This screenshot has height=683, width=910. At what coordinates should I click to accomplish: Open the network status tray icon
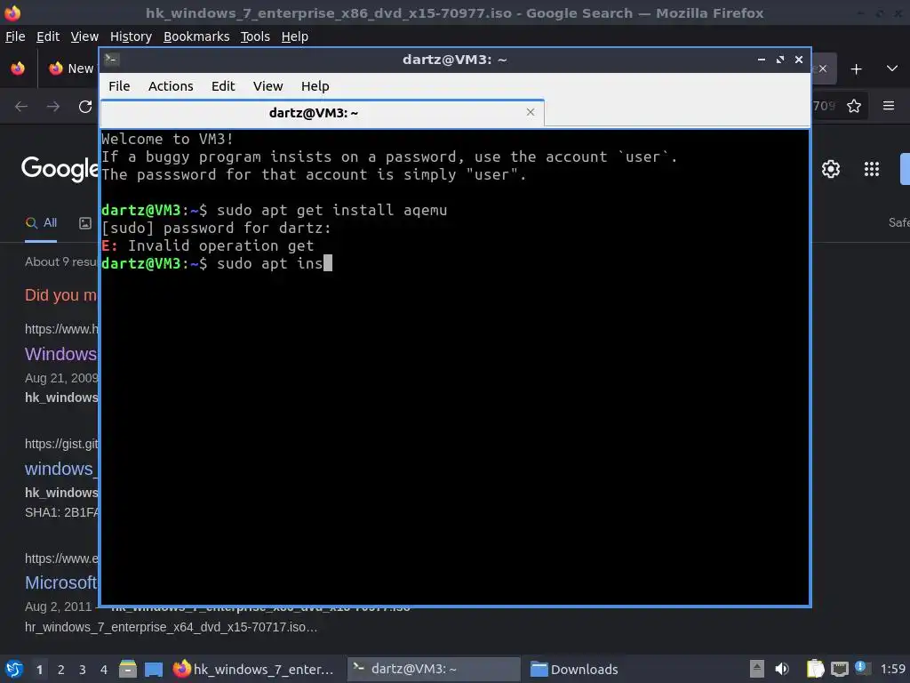pyautogui.click(x=839, y=670)
